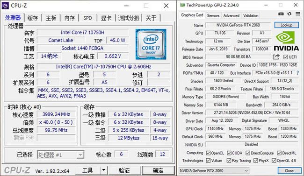Click the Release Date value Jan 6, 2019

click(x=218, y=49)
